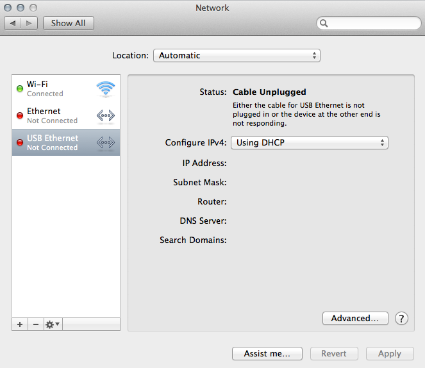Screen dimensions: 425x368
Task: Open the gear action menu
Action: pyautogui.click(x=53, y=324)
